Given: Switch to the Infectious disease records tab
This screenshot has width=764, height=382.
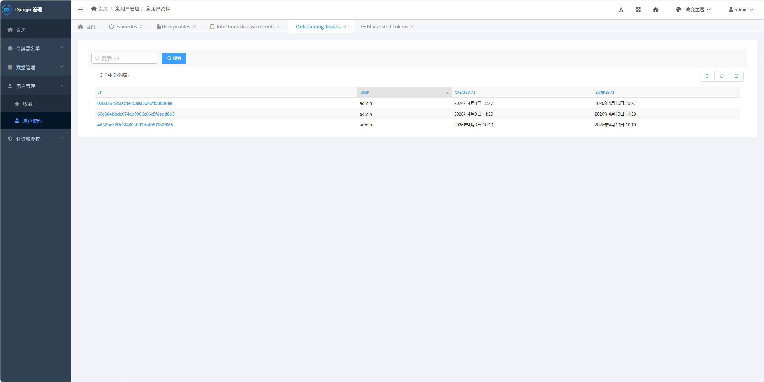Looking at the screenshot, I should 245,27.
